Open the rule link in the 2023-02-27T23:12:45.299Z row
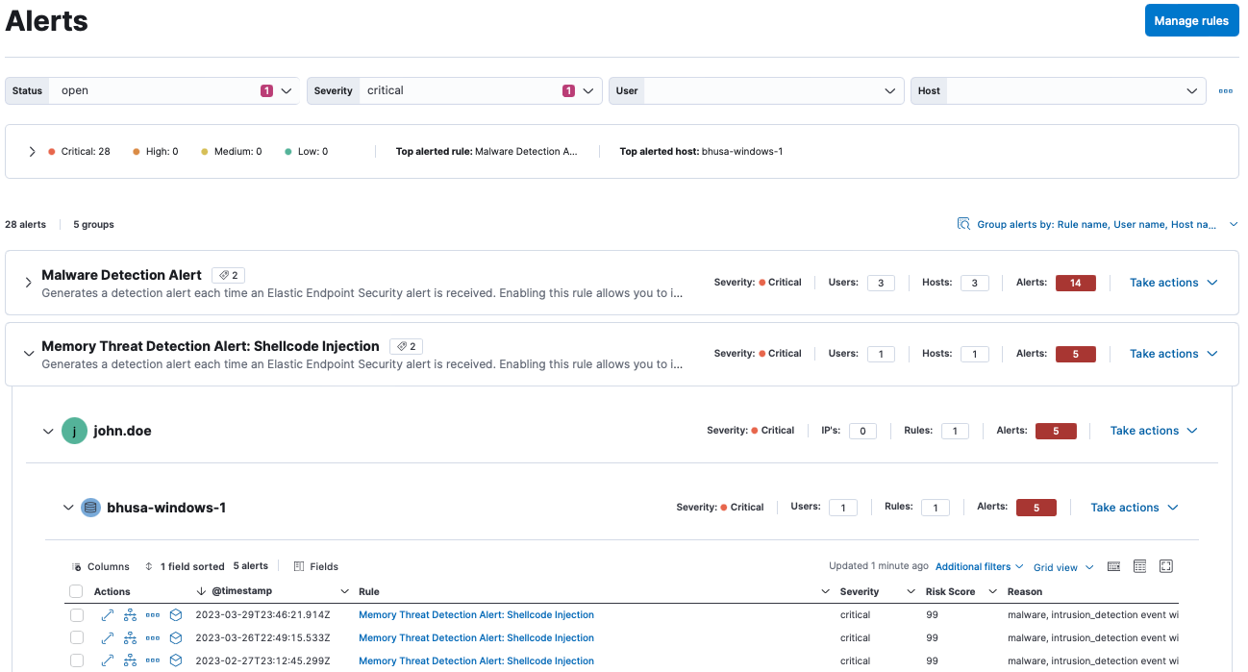The image size is (1248, 672). coord(476,660)
